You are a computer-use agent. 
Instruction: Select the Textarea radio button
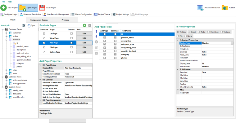tap(221, 32)
